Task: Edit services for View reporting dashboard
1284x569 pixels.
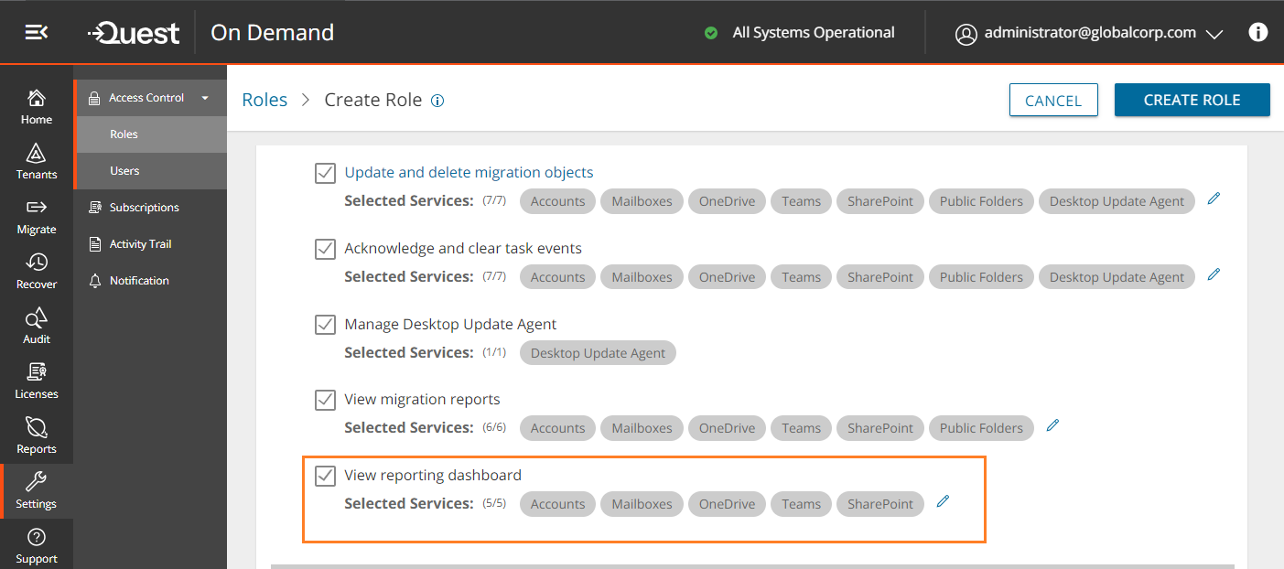Action: coord(943,501)
